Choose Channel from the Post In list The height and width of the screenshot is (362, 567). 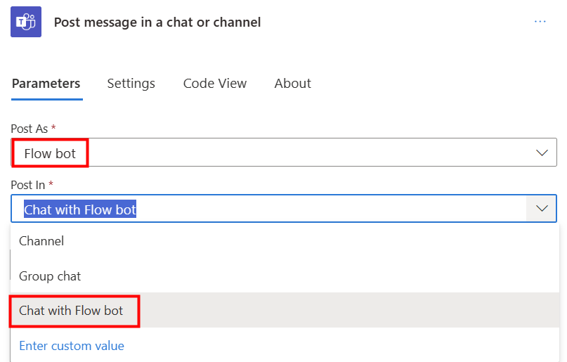[x=285, y=241]
